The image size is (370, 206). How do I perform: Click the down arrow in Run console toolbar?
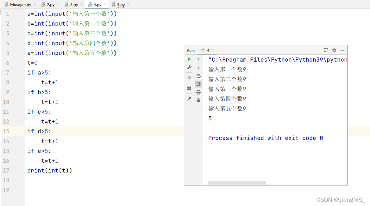[x=198, y=68]
